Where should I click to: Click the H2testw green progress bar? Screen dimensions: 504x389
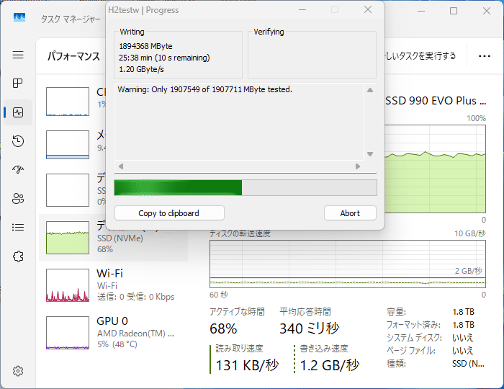pyautogui.click(x=245, y=188)
